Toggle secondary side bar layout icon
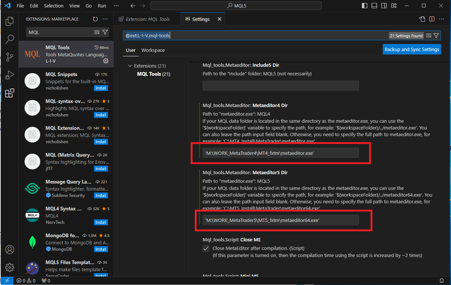The height and width of the screenshot is (285, 451). tap(384, 6)
